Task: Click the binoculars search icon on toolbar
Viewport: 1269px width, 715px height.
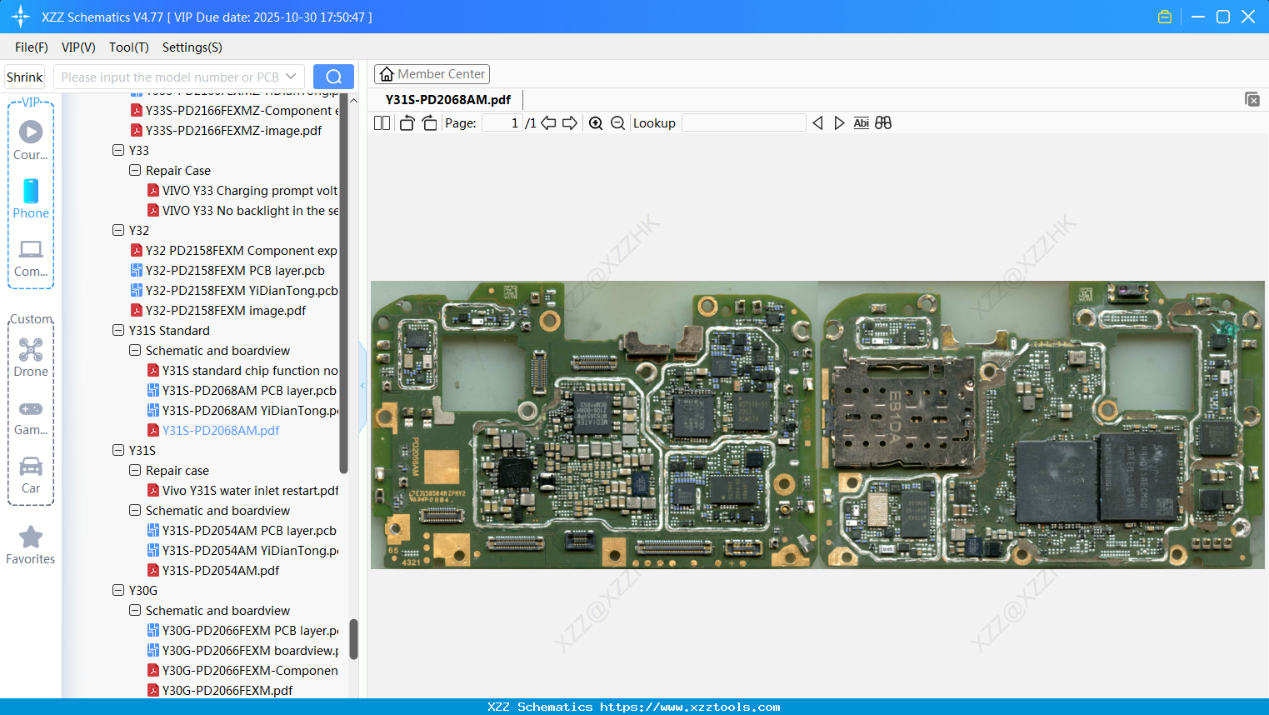Action: coord(883,122)
